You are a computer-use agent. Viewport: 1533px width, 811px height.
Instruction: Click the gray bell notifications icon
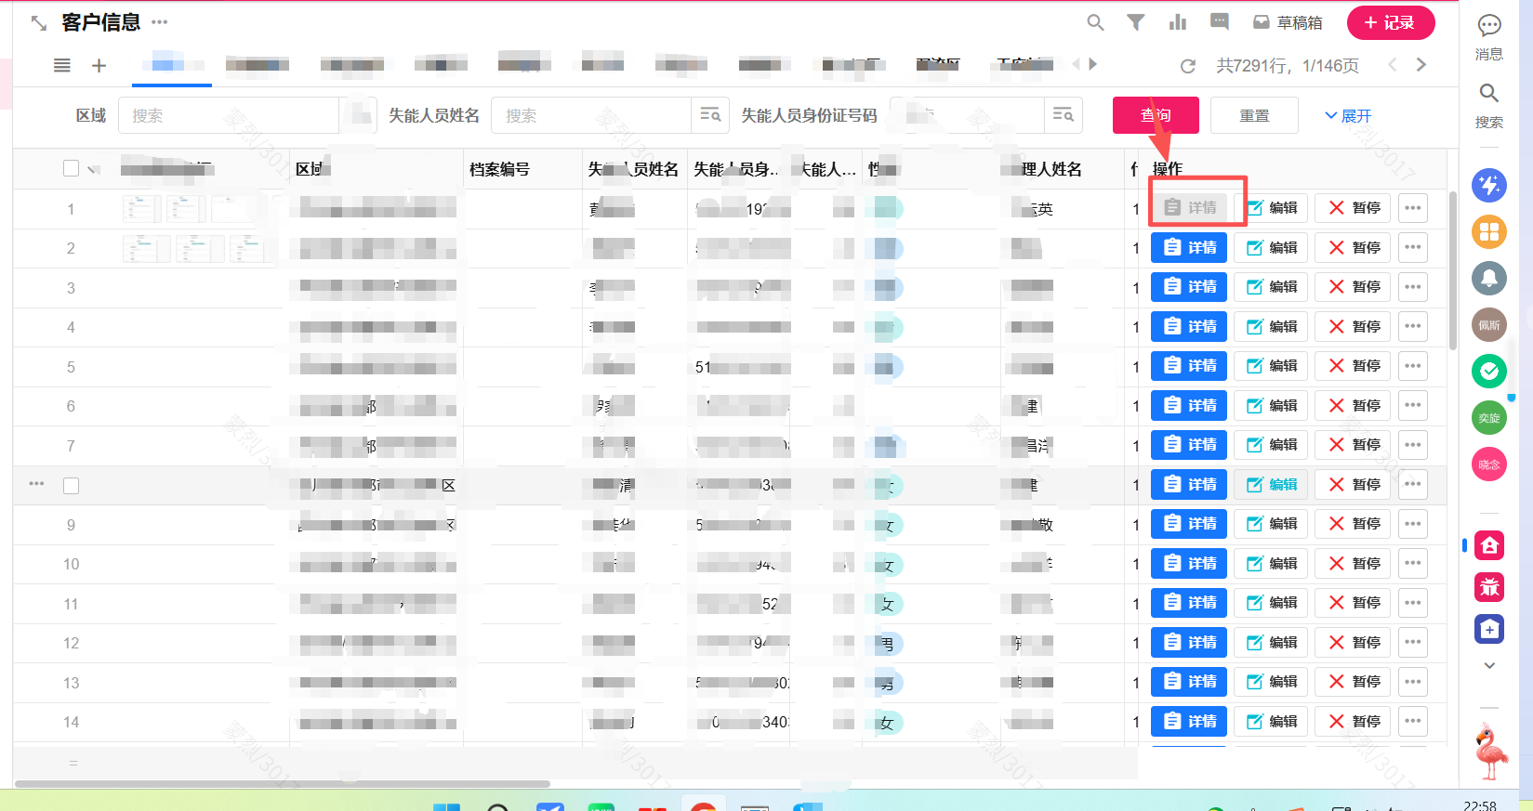point(1489,278)
